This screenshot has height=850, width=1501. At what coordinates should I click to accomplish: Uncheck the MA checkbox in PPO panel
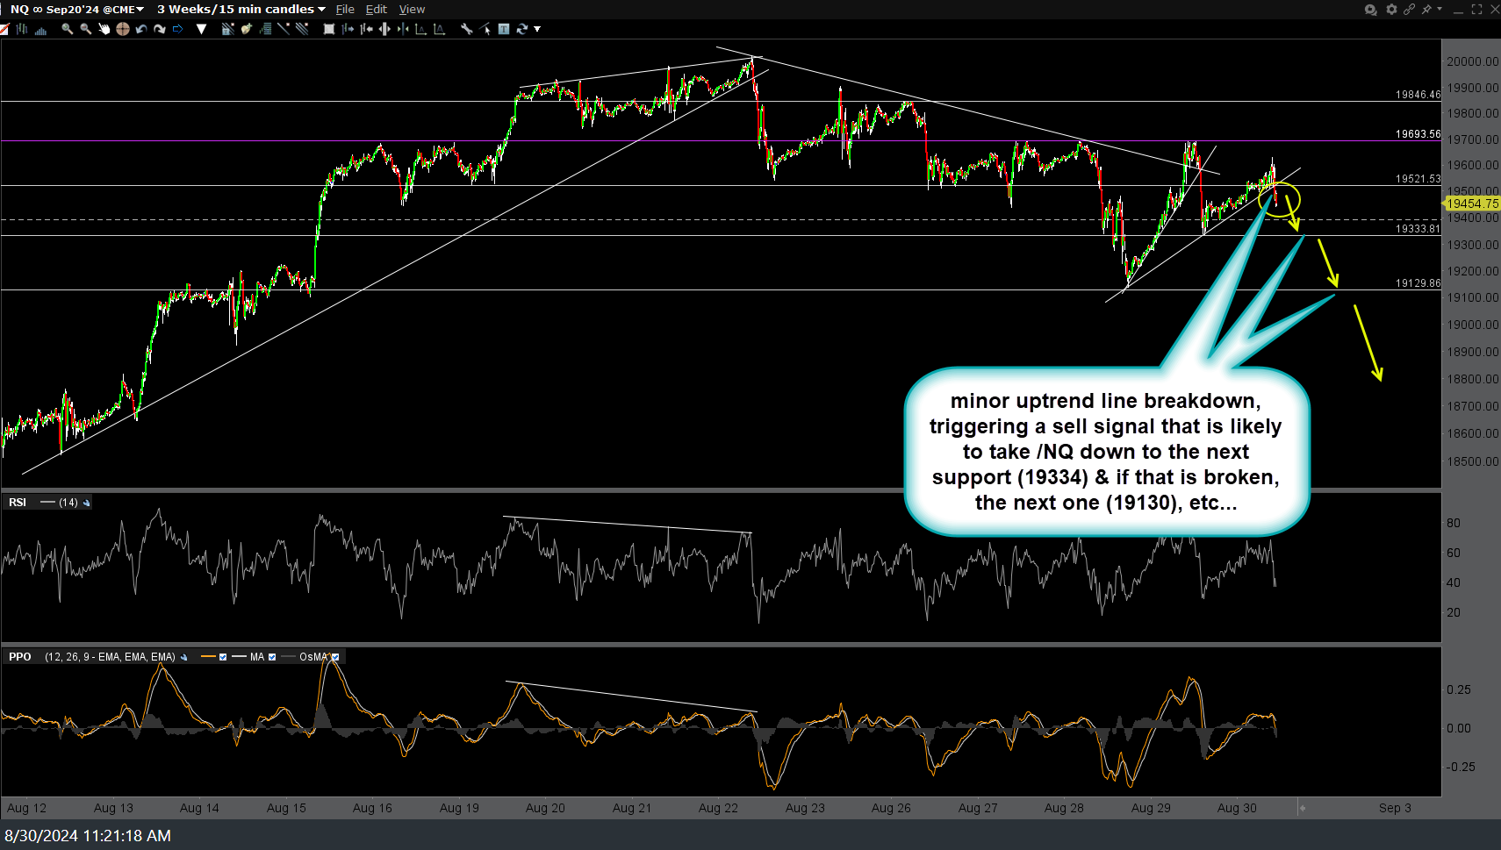tap(272, 656)
